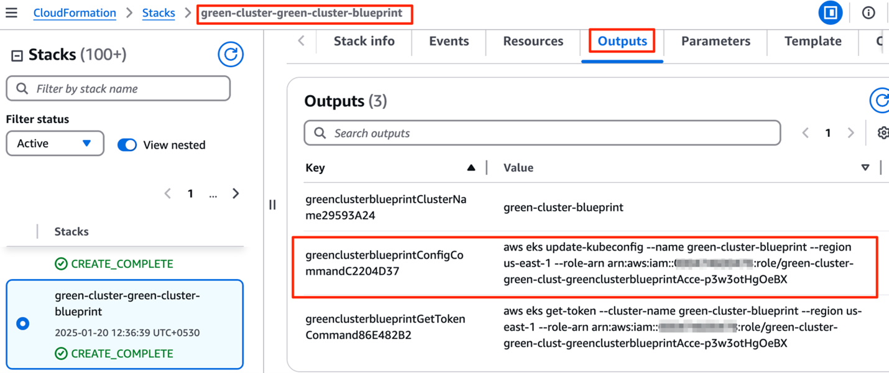
Task: Click the info help icon
Action: [868, 12]
